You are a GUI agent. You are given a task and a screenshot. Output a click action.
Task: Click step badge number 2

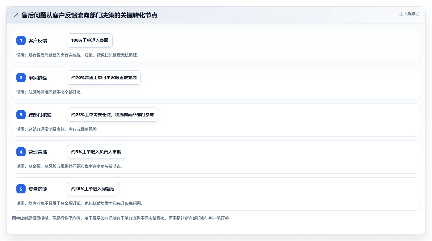[21, 78]
